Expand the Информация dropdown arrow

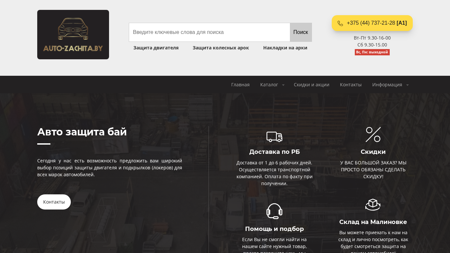tap(408, 85)
